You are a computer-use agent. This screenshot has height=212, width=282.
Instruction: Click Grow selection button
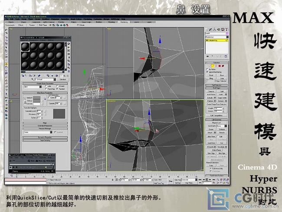point(222,75)
